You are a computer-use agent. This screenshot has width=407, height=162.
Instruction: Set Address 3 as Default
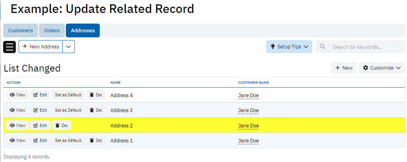[68, 110]
